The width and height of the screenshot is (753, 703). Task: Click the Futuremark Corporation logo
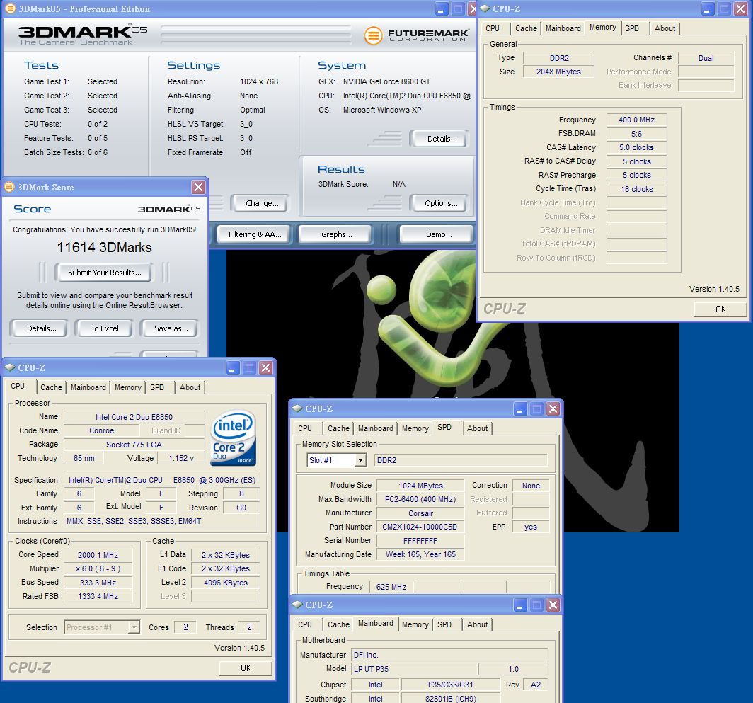pyautogui.click(x=416, y=35)
